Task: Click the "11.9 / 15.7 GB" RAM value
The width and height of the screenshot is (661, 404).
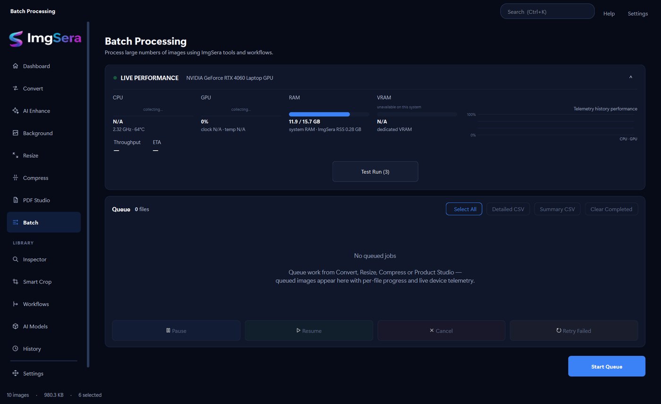Action: (x=305, y=121)
